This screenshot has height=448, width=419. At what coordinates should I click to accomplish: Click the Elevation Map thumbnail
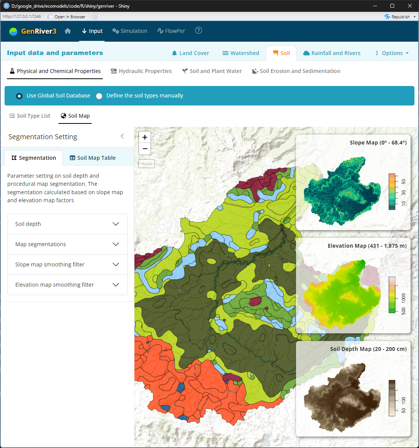click(342, 294)
